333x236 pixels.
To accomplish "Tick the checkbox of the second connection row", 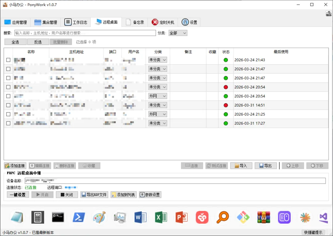I will click(8, 69).
